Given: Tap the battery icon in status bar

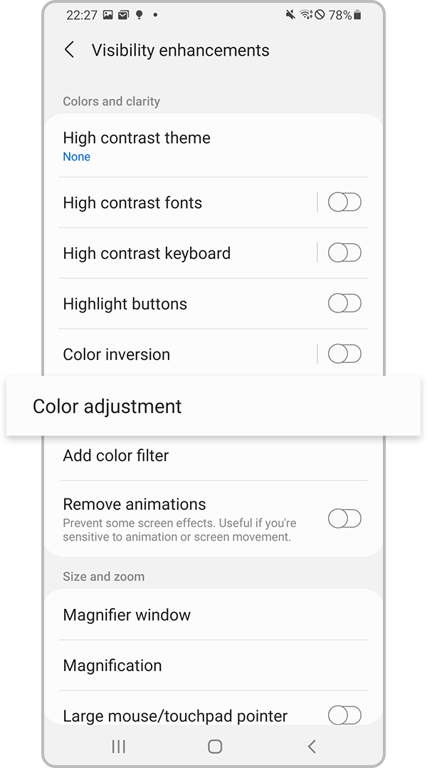Looking at the screenshot, I should (x=357, y=15).
